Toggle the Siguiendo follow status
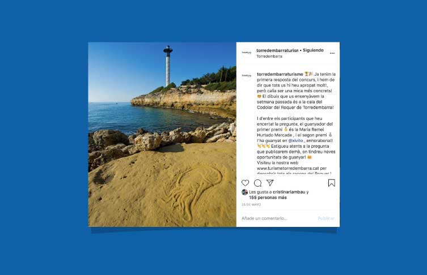The image size is (427, 275). tap(313, 50)
